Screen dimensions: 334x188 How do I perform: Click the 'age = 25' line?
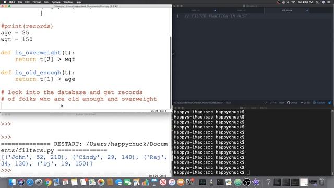pyautogui.click(x=15, y=33)
